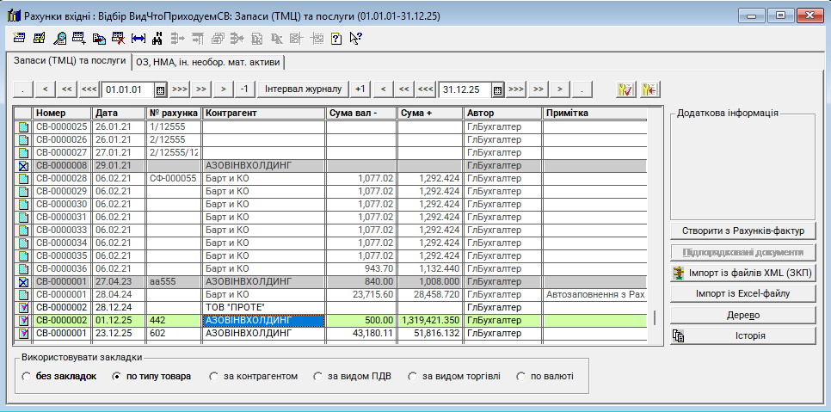The height and width of the screenshot is (412, 831).
Task: Click the magnifier view document icon
Action: pyautogui.click(x=59, y=38)
